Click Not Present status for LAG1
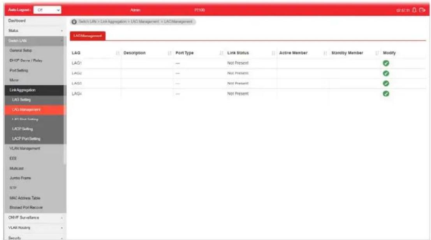The height and width of the screenshot is (240, 431). pyautogui.click(x=238, y=63)
